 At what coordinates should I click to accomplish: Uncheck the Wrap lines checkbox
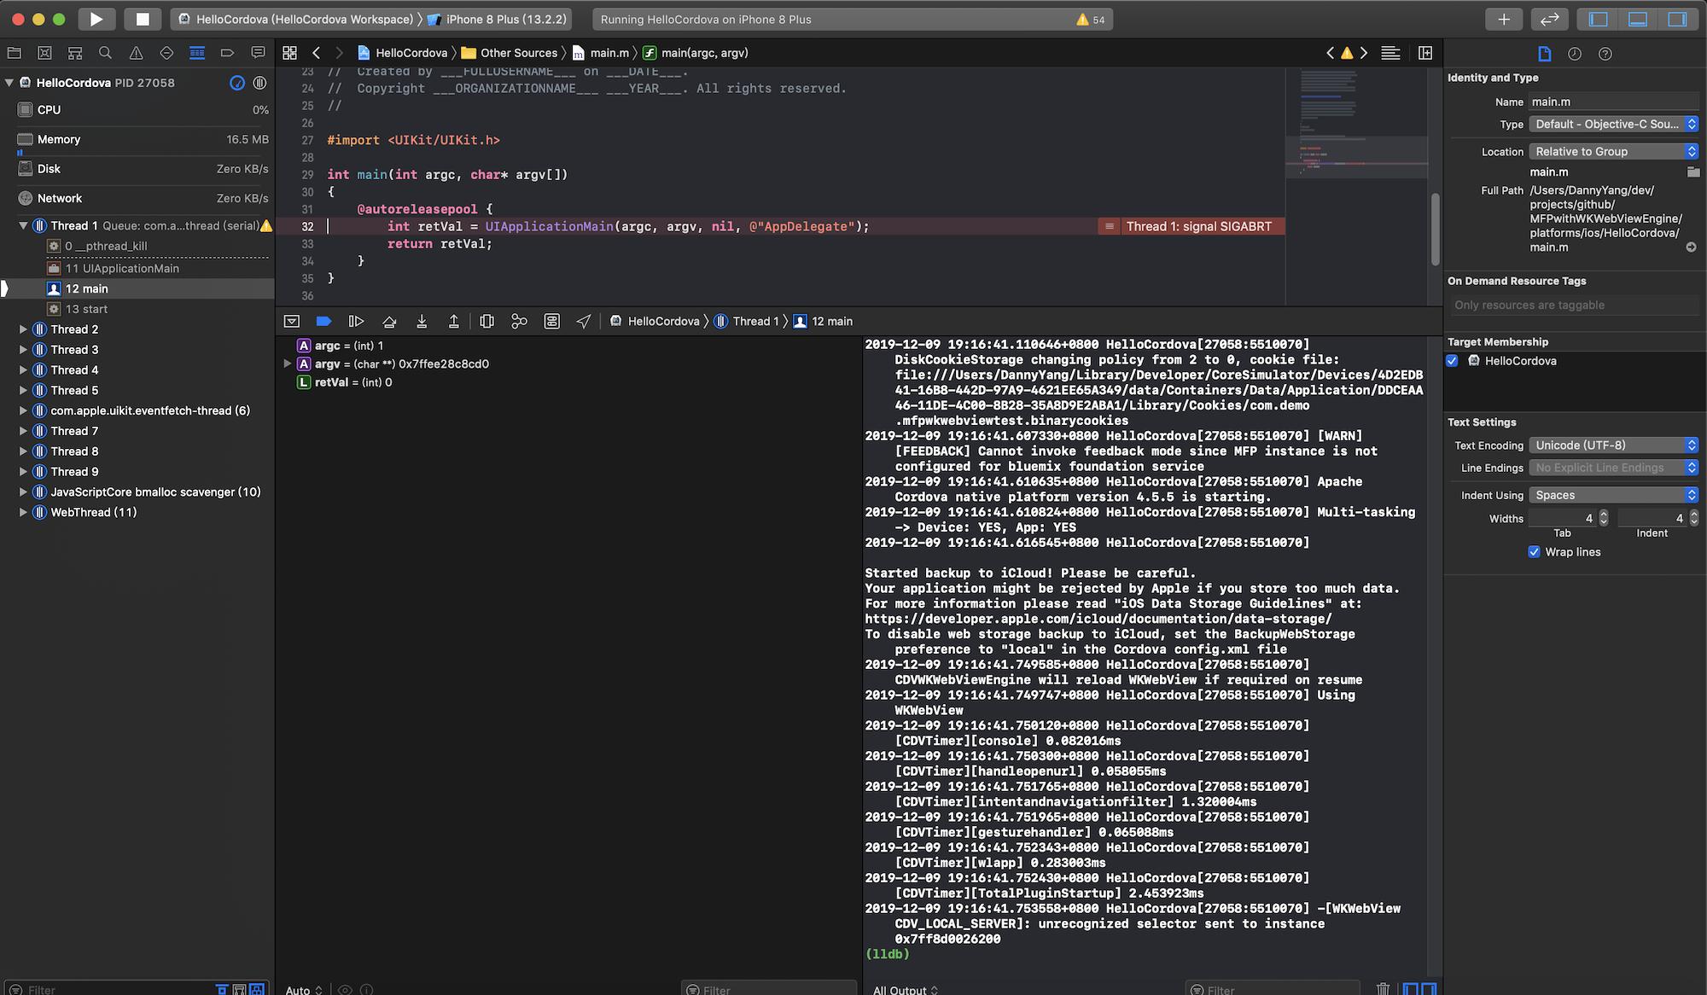(x=1534, y=552)
